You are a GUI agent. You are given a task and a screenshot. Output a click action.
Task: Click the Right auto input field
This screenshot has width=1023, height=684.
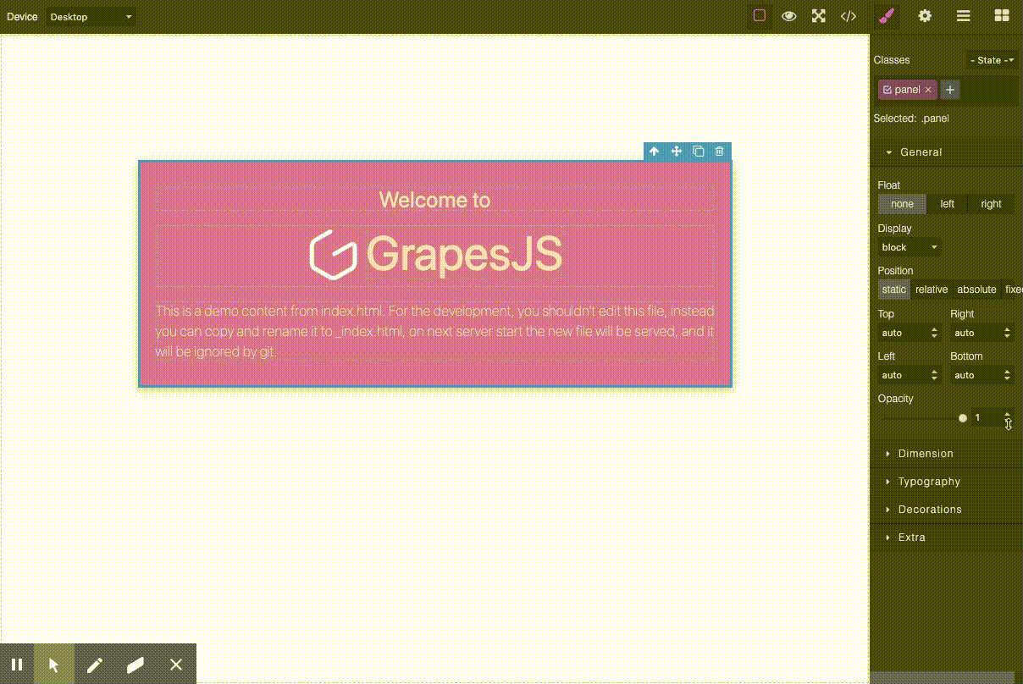click(x=975, y=333)
